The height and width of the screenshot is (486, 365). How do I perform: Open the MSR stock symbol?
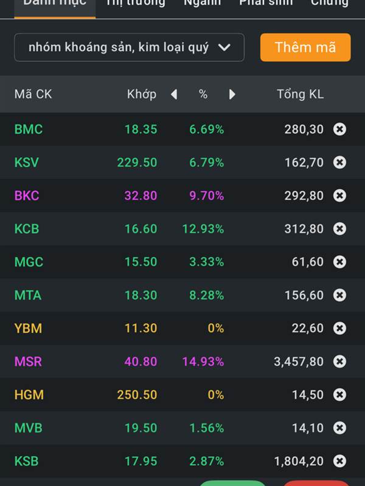point(29,361)
